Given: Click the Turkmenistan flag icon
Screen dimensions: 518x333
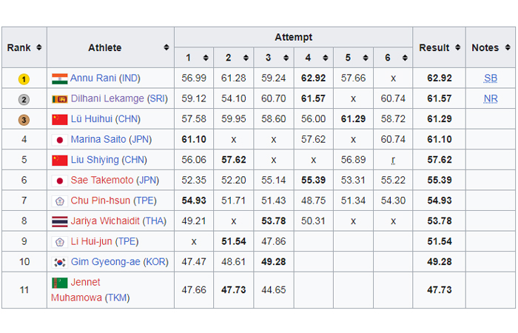Looking at the screenshot, I should tap(60, 282).
